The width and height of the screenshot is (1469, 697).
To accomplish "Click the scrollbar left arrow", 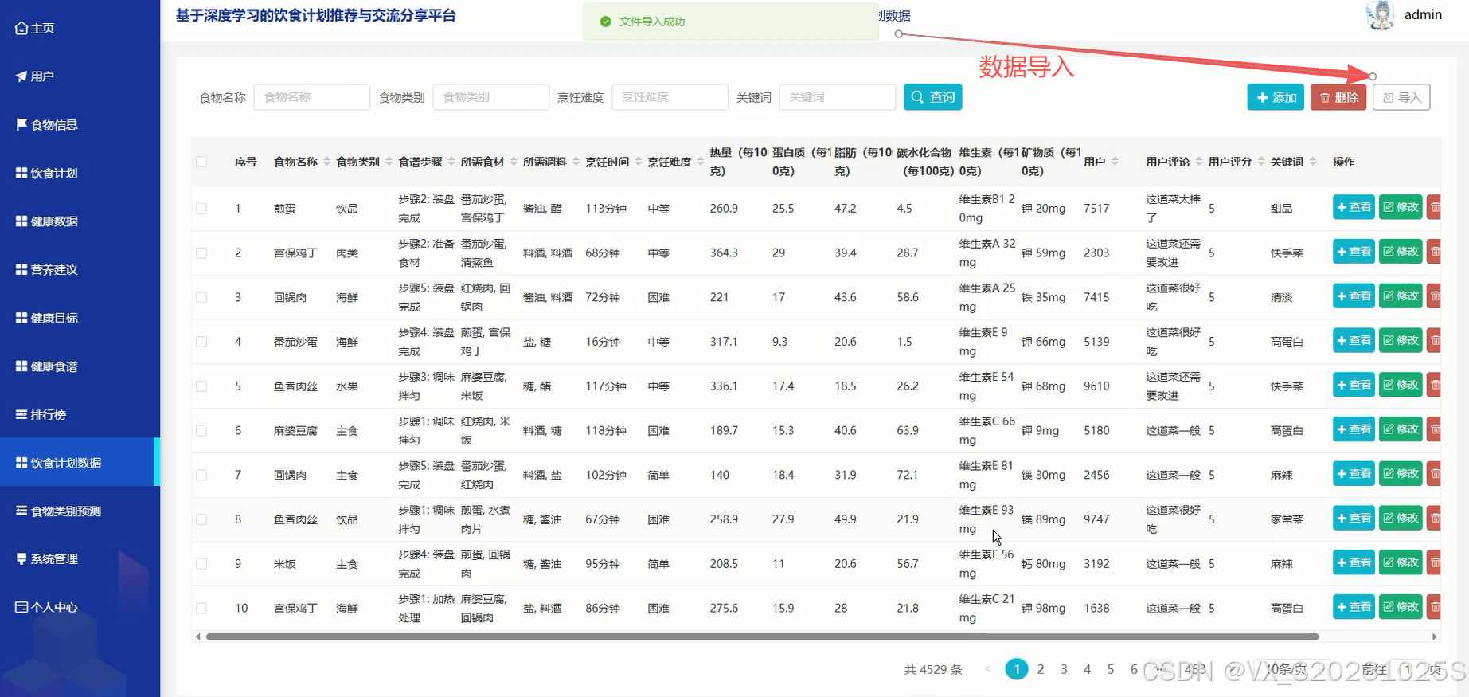I will (198, 636).
